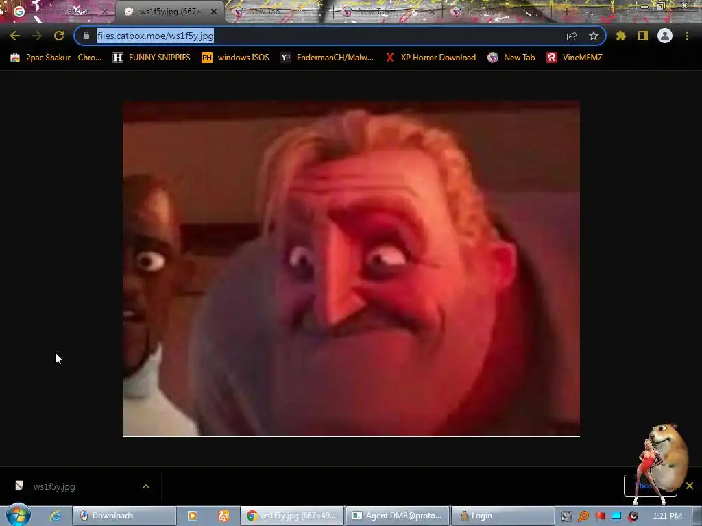Open the Windows Start menu
702x526 pixels.
click(x=18, y=515)
